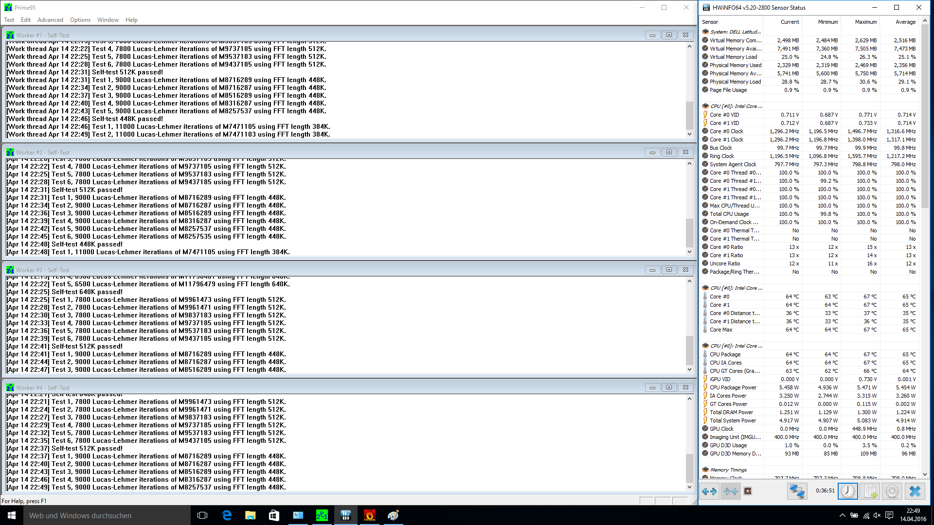Open the Advanced menu in Prime95
934x525 pixels.
point(50,20)
